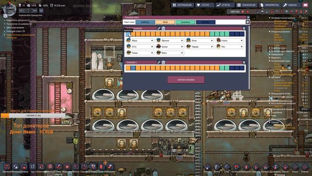Collapse Очищенный металл resource group
Viewport: 312px width, 176px height.
pos(270,31)
